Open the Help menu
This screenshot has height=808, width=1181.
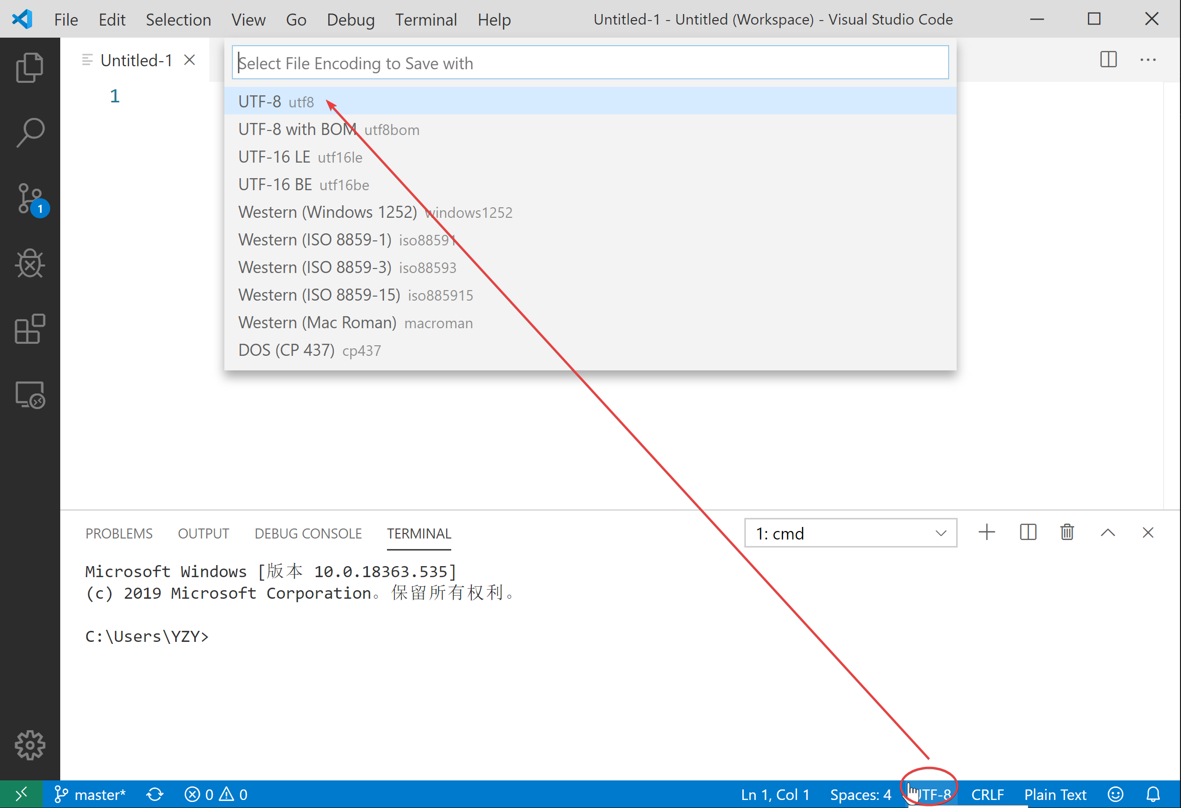point(494,19)
